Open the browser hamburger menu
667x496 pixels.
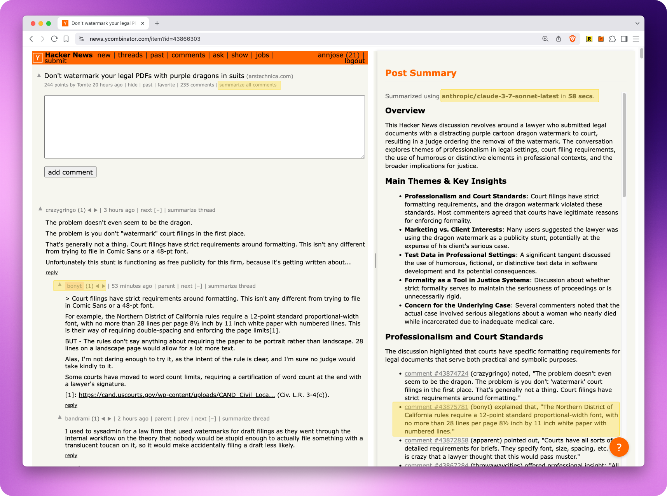click(636, 39)
